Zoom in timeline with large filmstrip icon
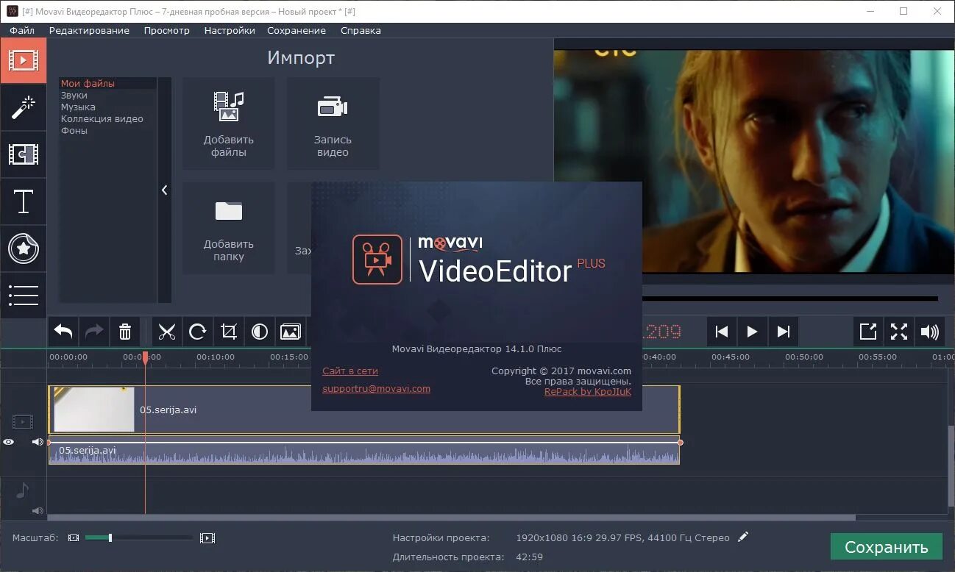955x572 pixels. click(x=207, y=538)
